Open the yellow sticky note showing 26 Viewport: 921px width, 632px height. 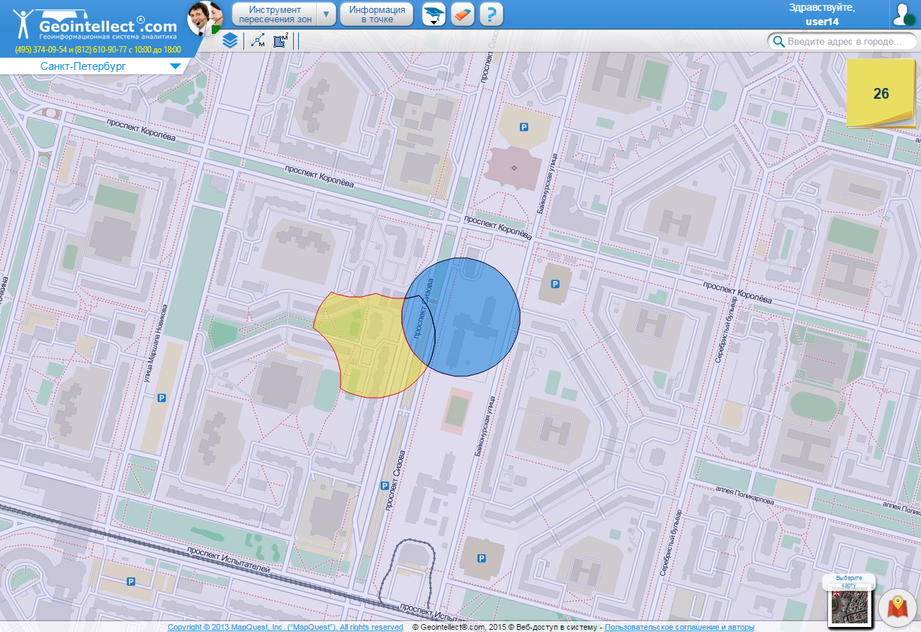[x=881, y=93]
